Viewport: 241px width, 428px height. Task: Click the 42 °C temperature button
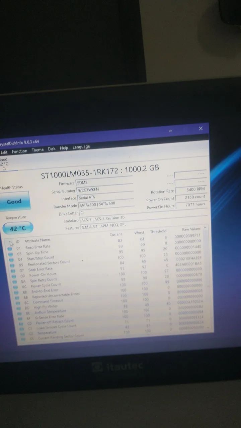pyautogui.click(x=18, y=229)
